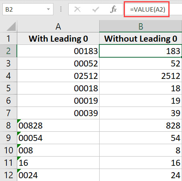The image size is (182, 181).
Task: Select cell containing 00018
Action: point(58,88)
